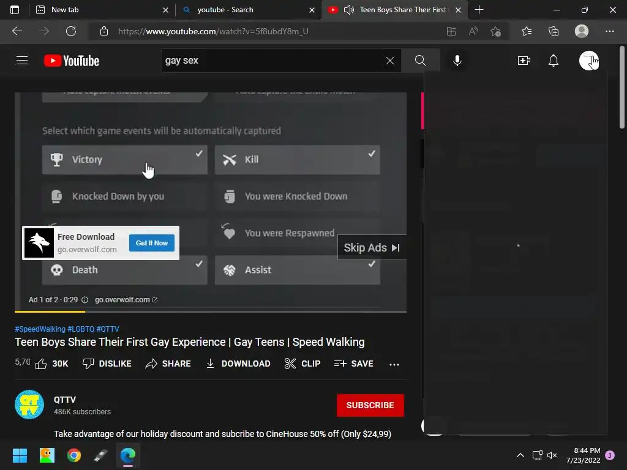Open the QTTV channel avatar
Viewport: 627px width, 470px height.
click(x=29, y=405)
